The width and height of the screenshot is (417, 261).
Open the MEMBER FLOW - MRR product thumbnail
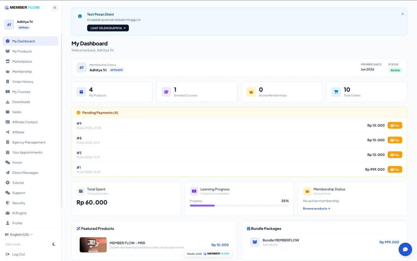93,245
